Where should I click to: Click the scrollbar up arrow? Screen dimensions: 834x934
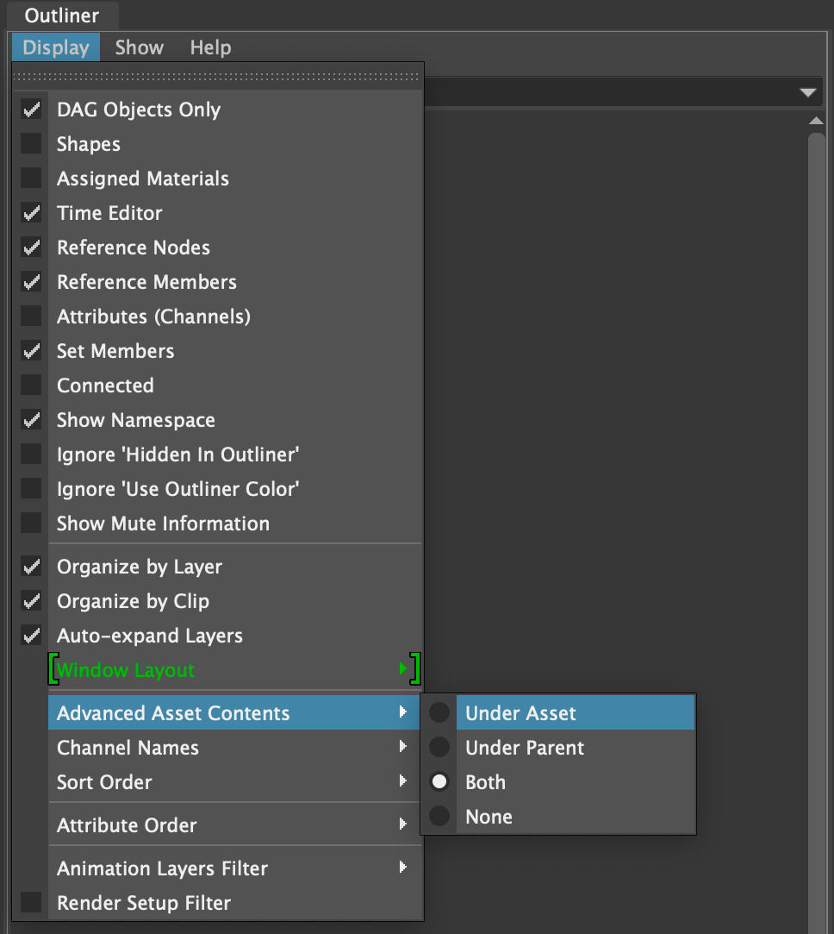[x=816, y=121]
